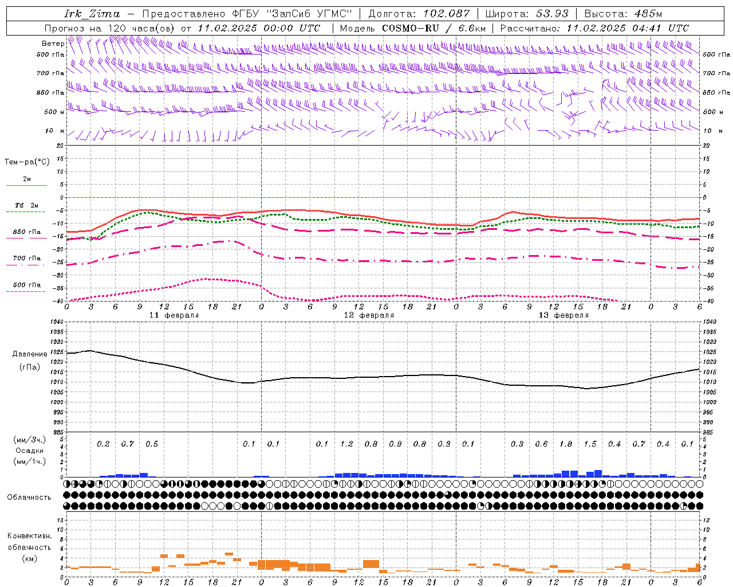Click the 3-hour precipitation value 0.9
This screenshot has height=587, width=733.
pos(395,444)
